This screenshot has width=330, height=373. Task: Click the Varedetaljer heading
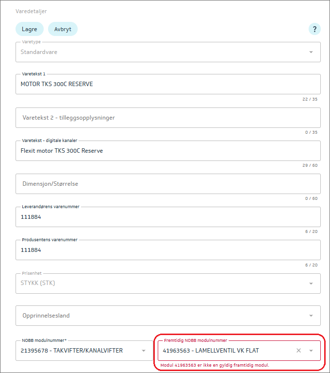(31, 11)
